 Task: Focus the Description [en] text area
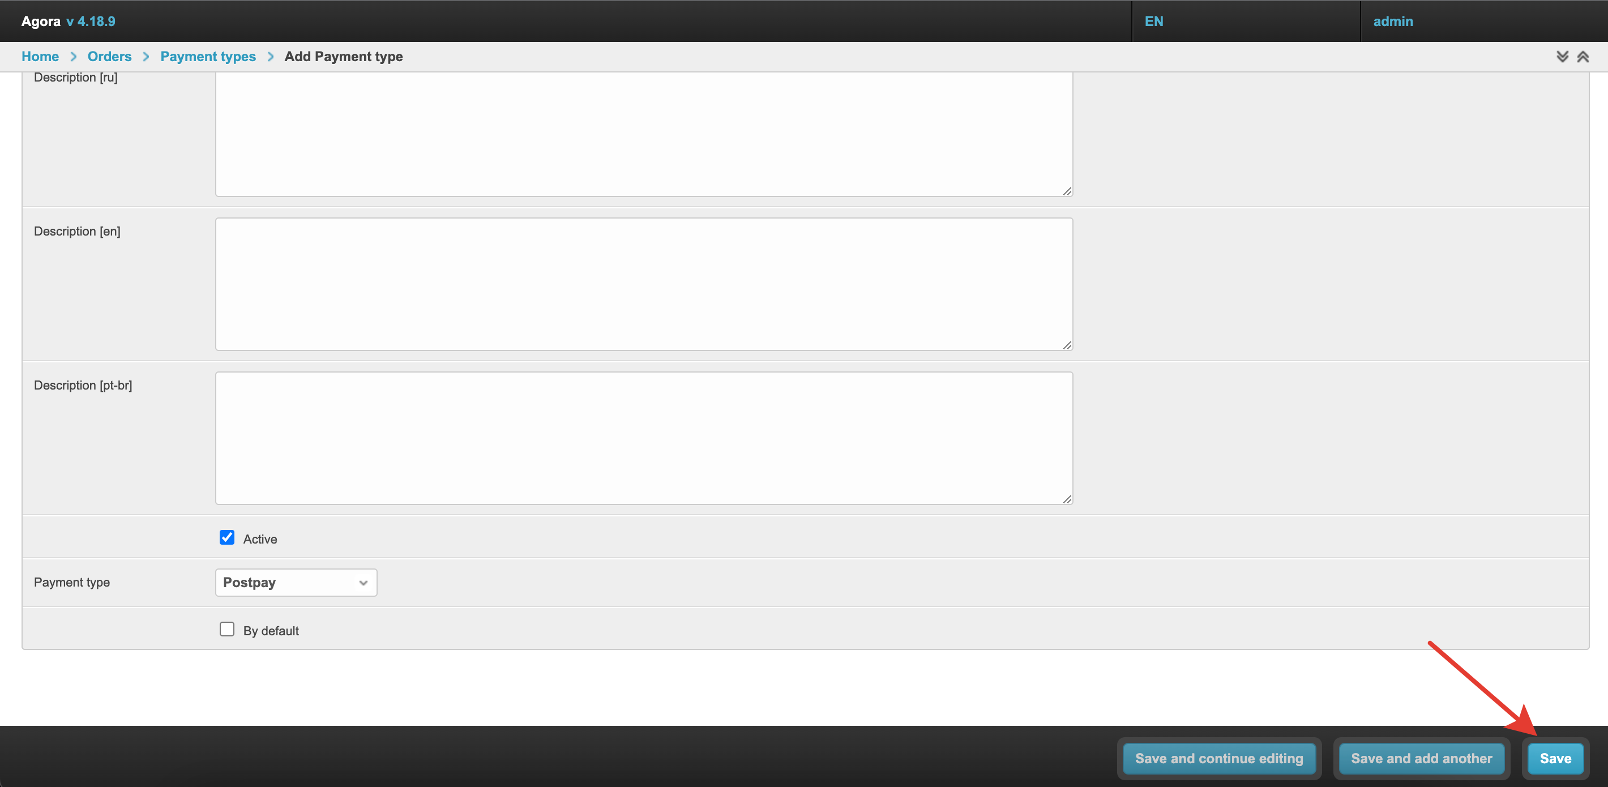pos(644,284)
